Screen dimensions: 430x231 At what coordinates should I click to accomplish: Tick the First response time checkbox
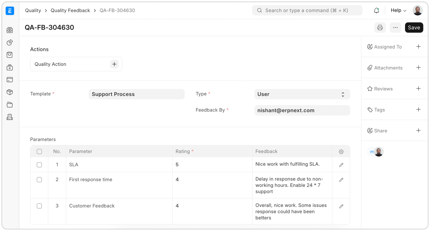point(39,180)
